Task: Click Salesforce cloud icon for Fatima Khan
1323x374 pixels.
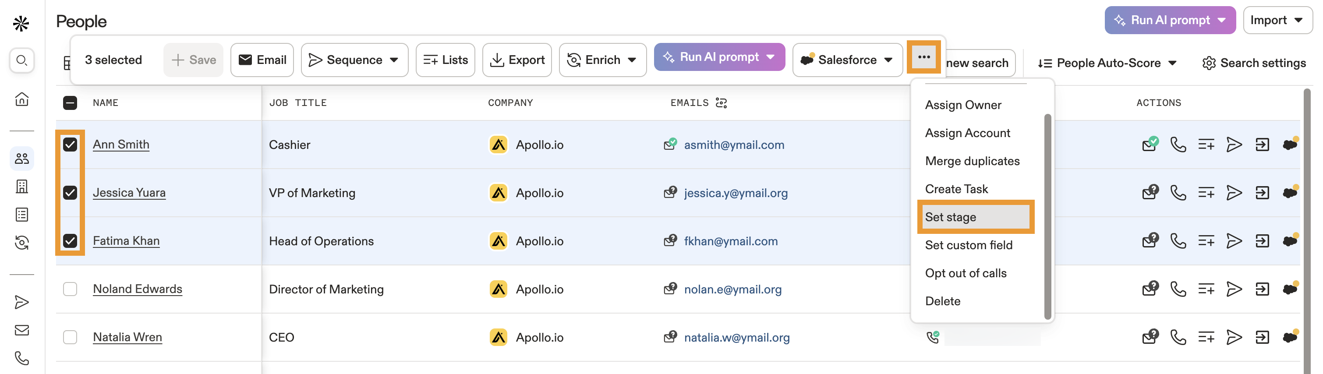Action: pyautogui.click(x=1291, y=240)
